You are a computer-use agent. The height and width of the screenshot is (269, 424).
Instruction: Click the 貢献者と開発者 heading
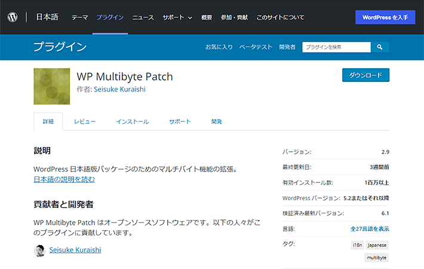pyautogui.click(x=63, y=204)
